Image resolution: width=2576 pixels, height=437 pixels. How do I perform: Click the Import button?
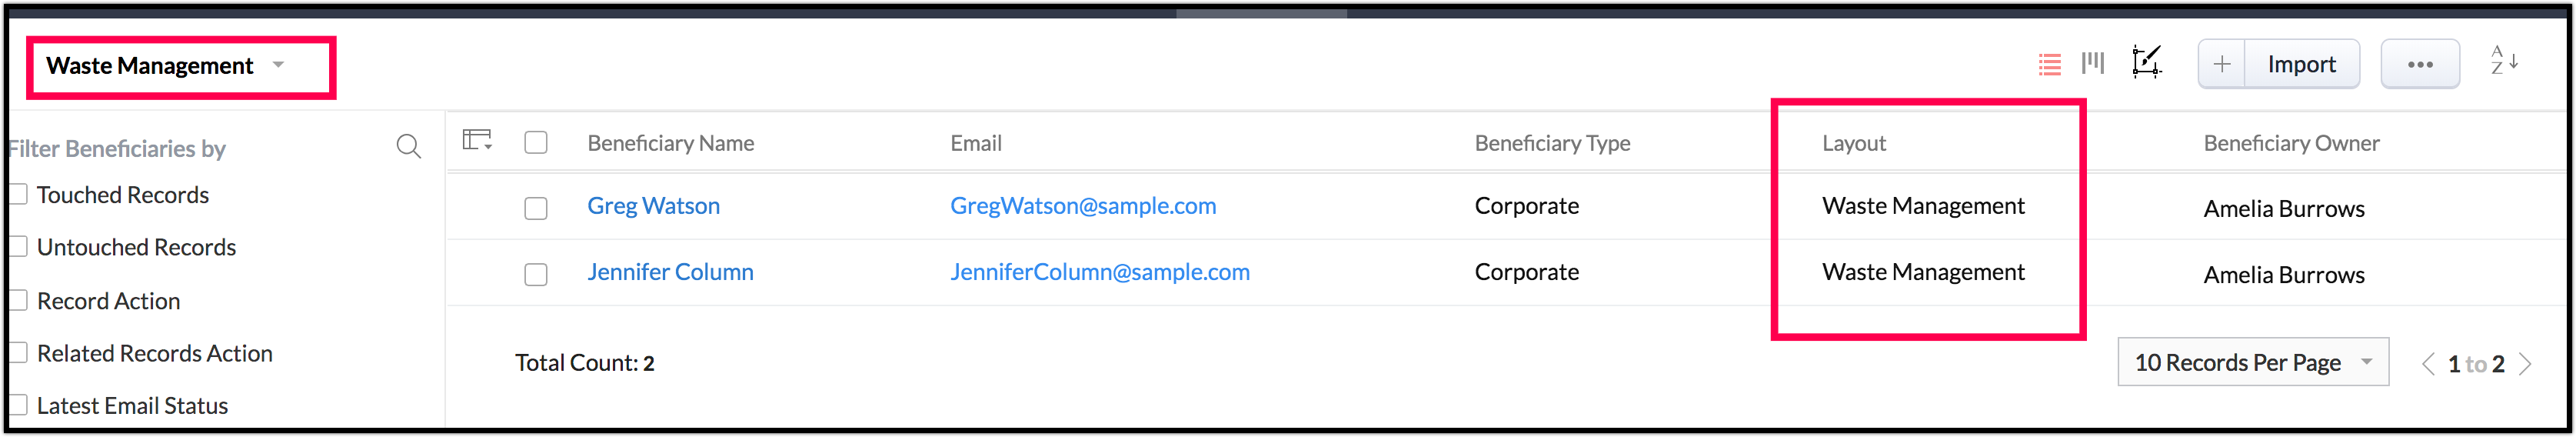[2301, 65]
